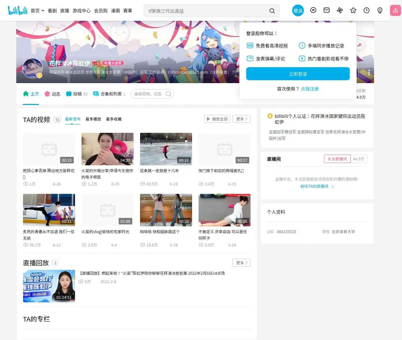Switch to the 投稿 tab
The image size is (402, 340).
pos(77,94)
